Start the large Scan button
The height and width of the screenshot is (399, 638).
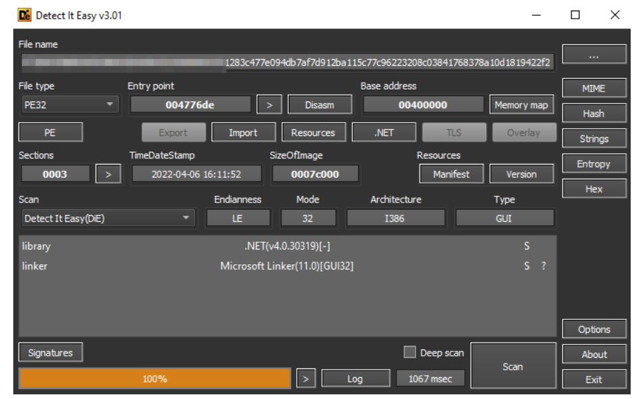[x=513, y=366]
